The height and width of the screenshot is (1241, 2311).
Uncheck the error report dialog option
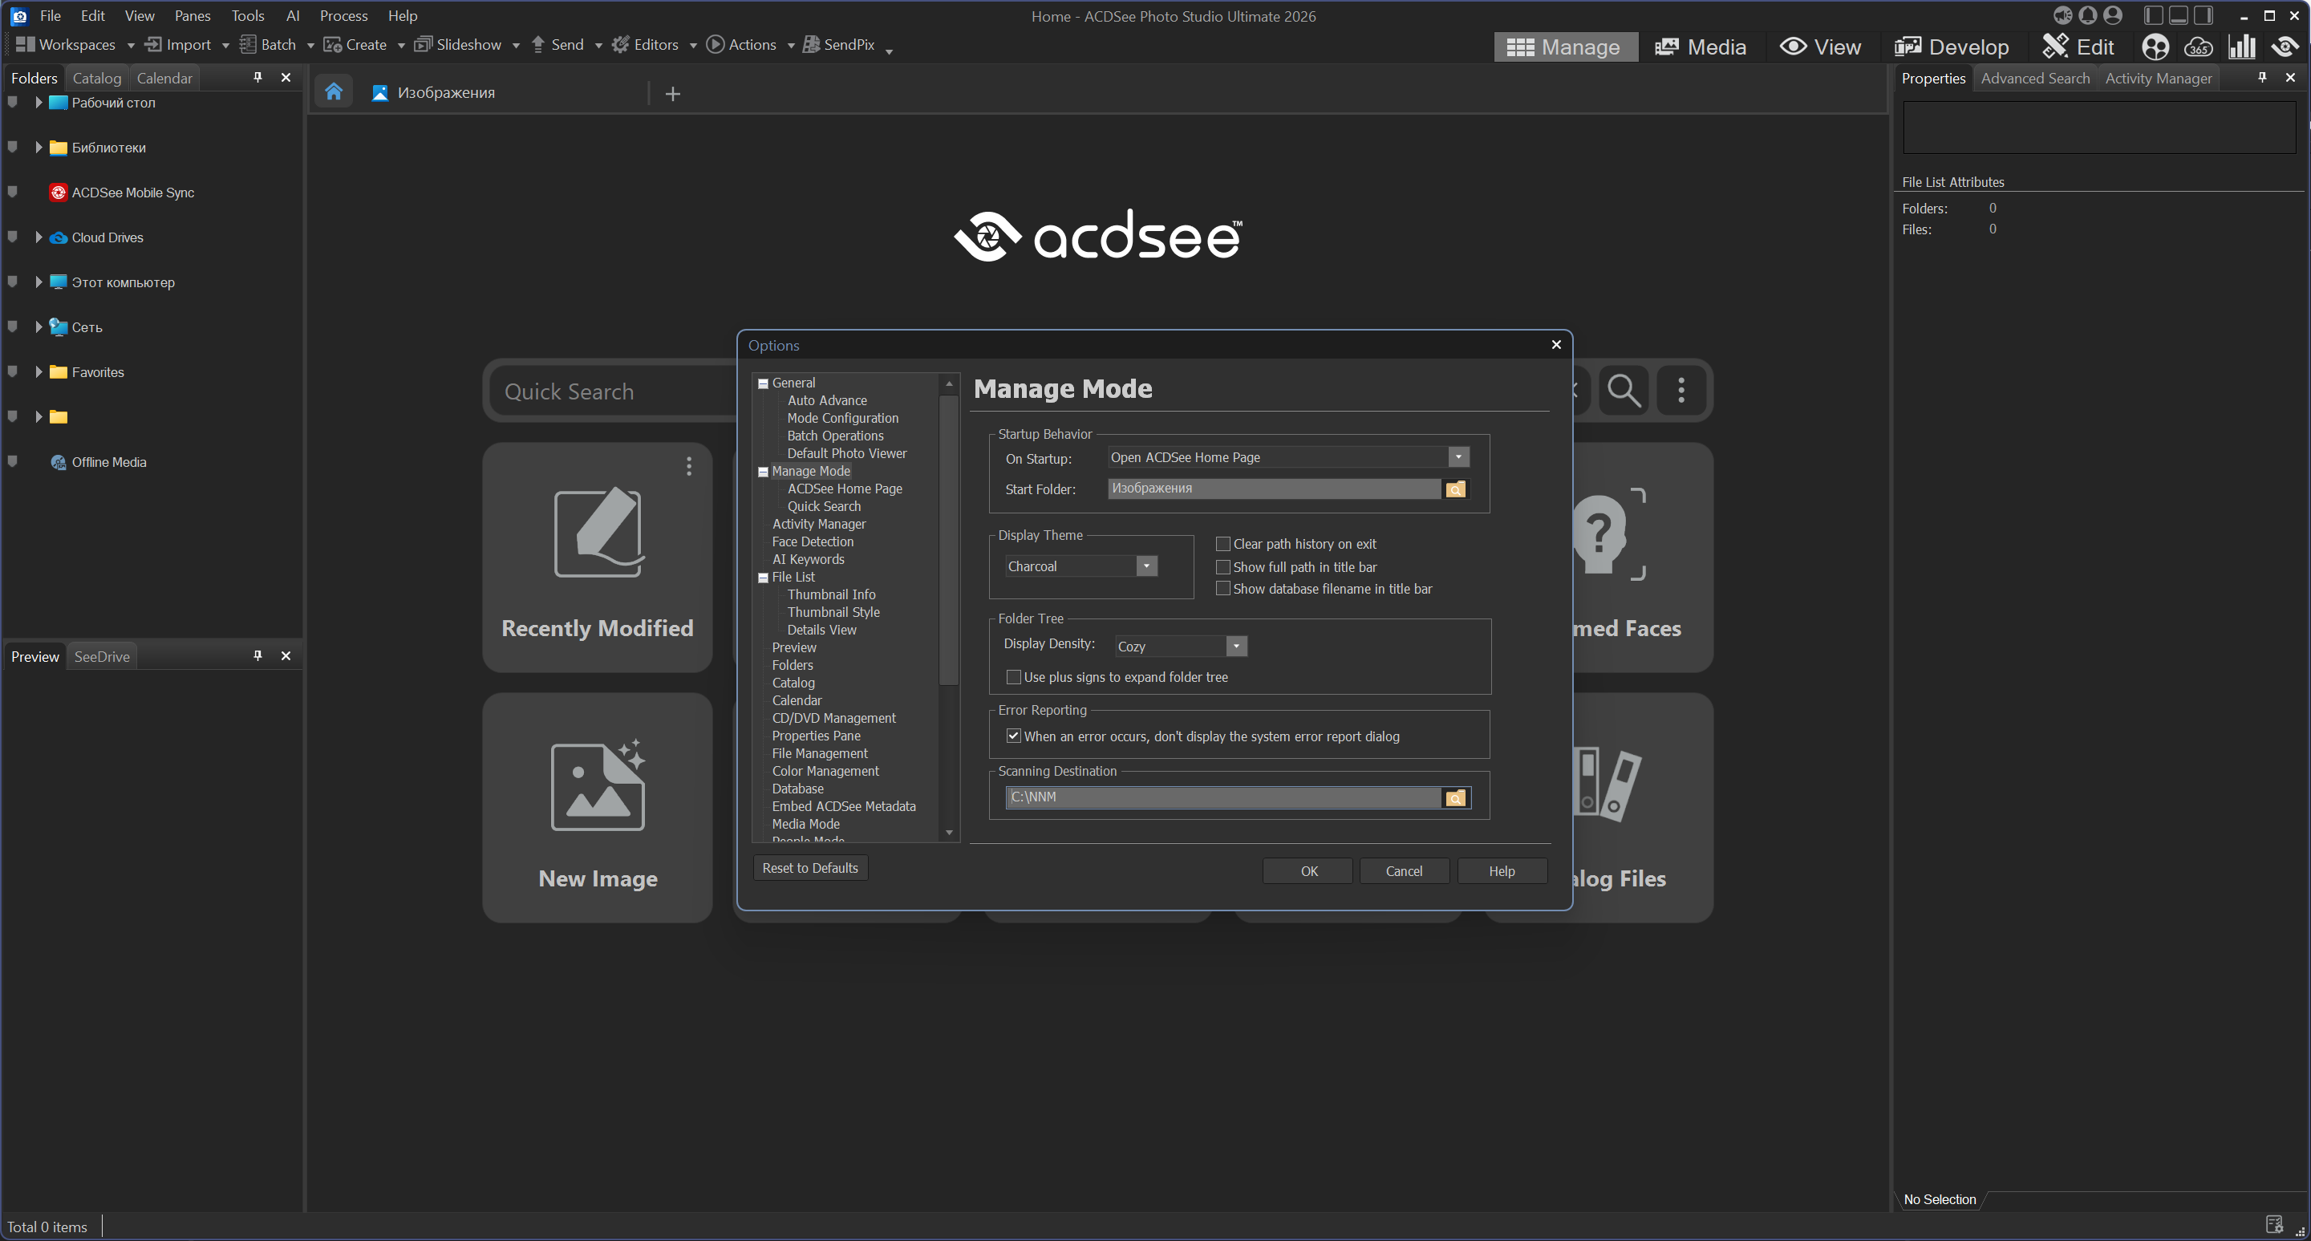tap(1014, 736)
